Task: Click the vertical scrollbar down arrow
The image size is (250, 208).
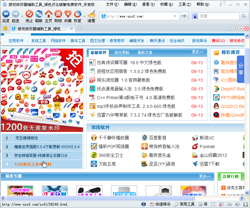Action: tap(247, 193)
